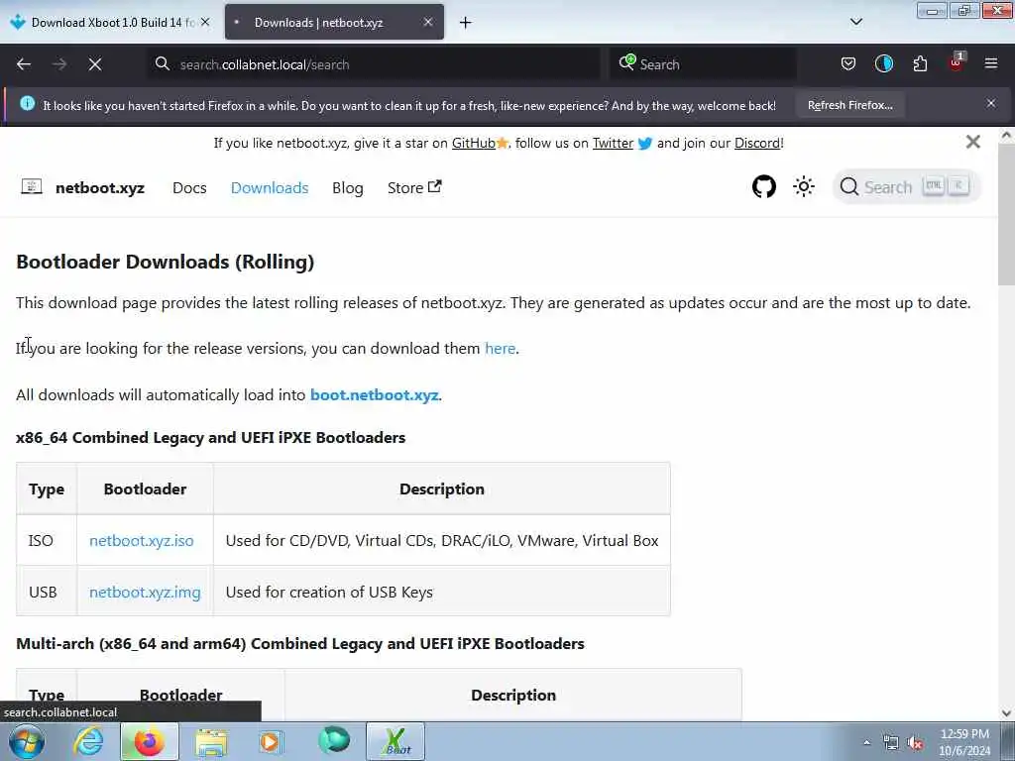Open the Firefox hamburger application menu

(991, 63)
